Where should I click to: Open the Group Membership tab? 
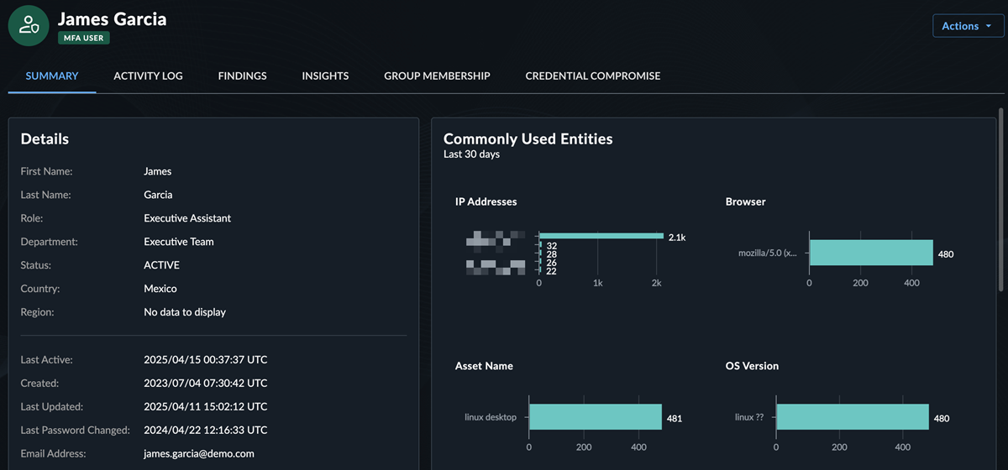click(437, 76)
